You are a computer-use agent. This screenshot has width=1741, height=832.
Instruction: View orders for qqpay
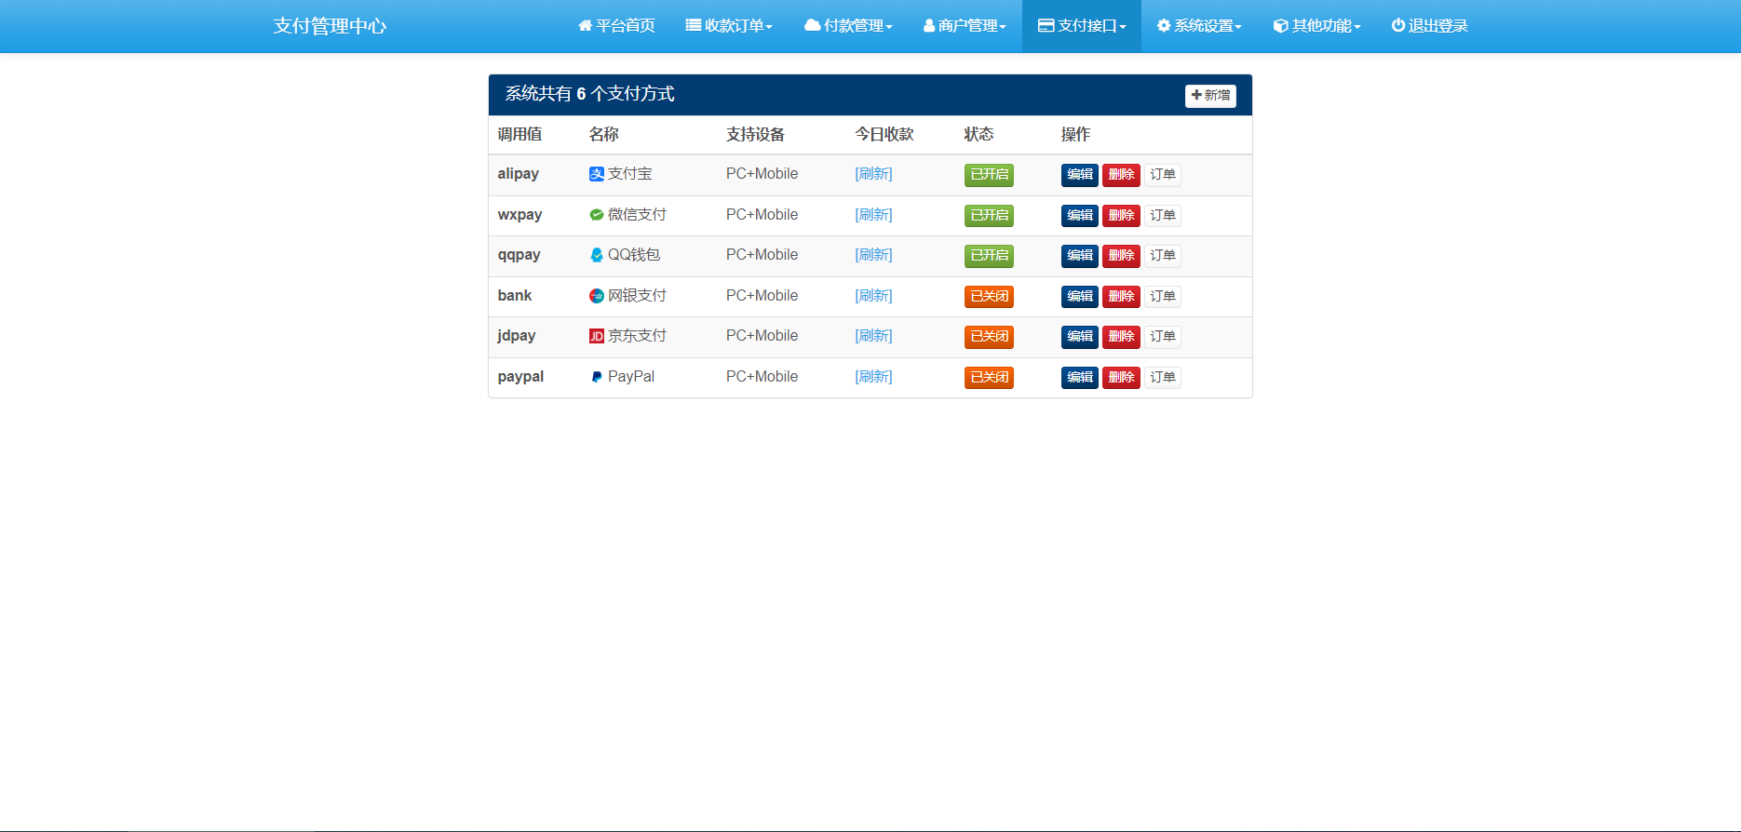click(x=1163, y=256)
